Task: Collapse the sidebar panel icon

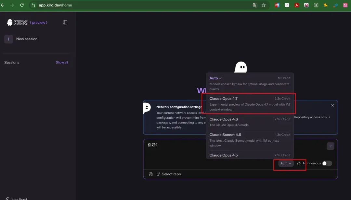Action: click(65, 22)
